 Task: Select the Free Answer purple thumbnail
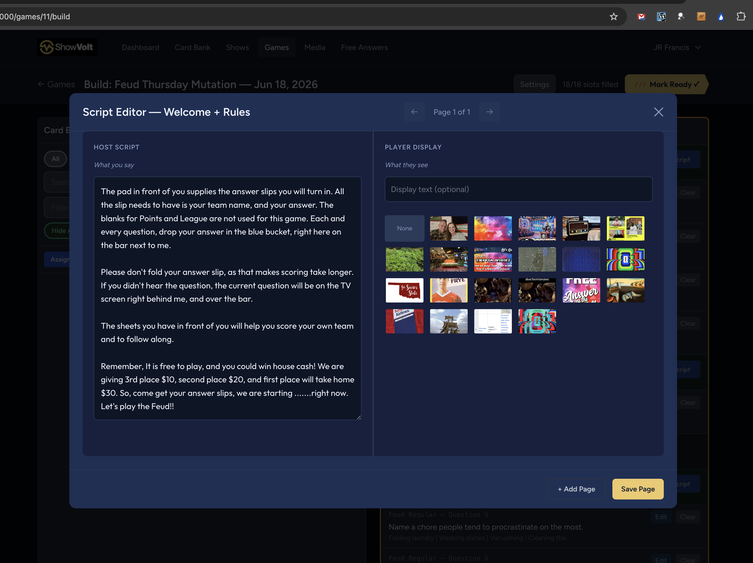581,290
